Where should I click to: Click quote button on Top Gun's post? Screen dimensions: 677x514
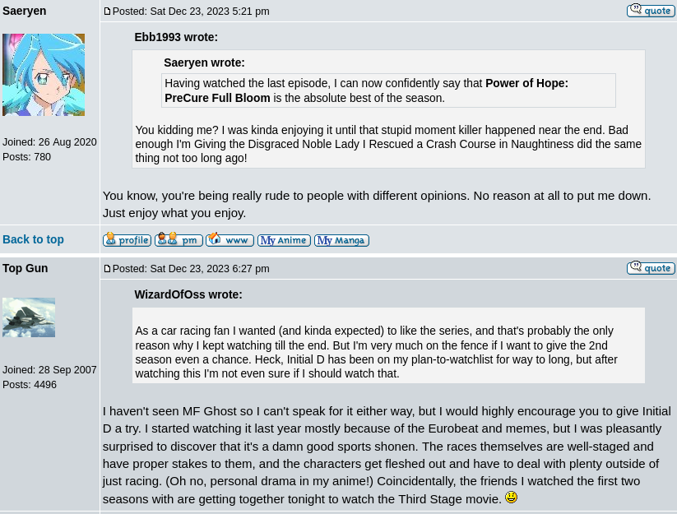[x=651, y=268]
